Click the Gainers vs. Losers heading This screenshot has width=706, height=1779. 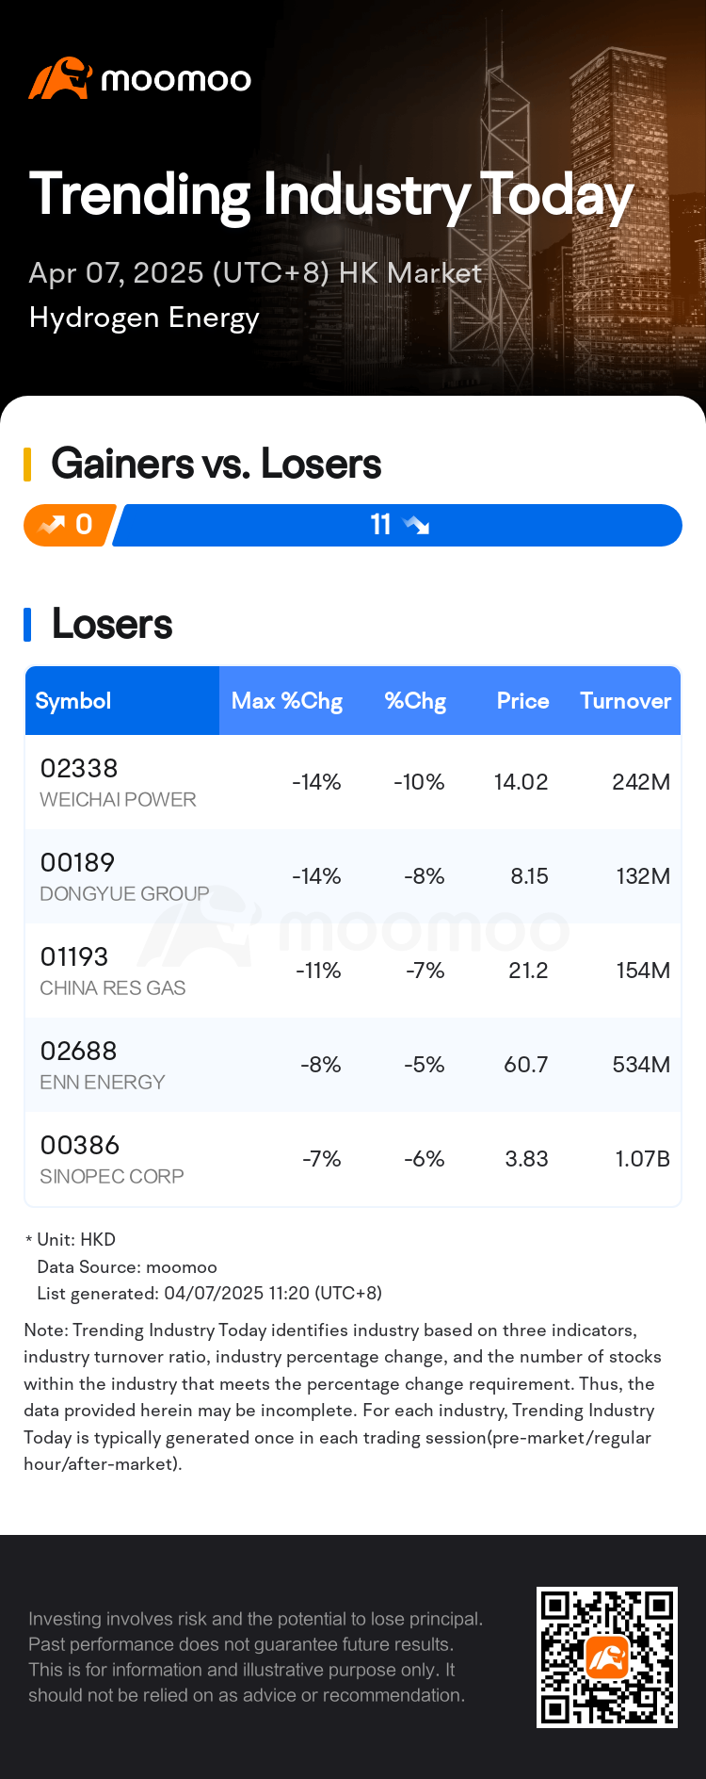[x=217, y=464]
